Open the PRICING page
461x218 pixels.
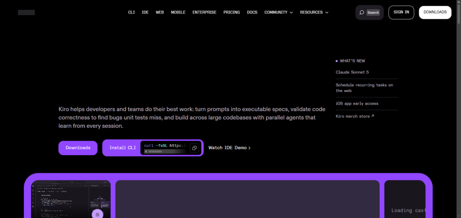point(232,12)
